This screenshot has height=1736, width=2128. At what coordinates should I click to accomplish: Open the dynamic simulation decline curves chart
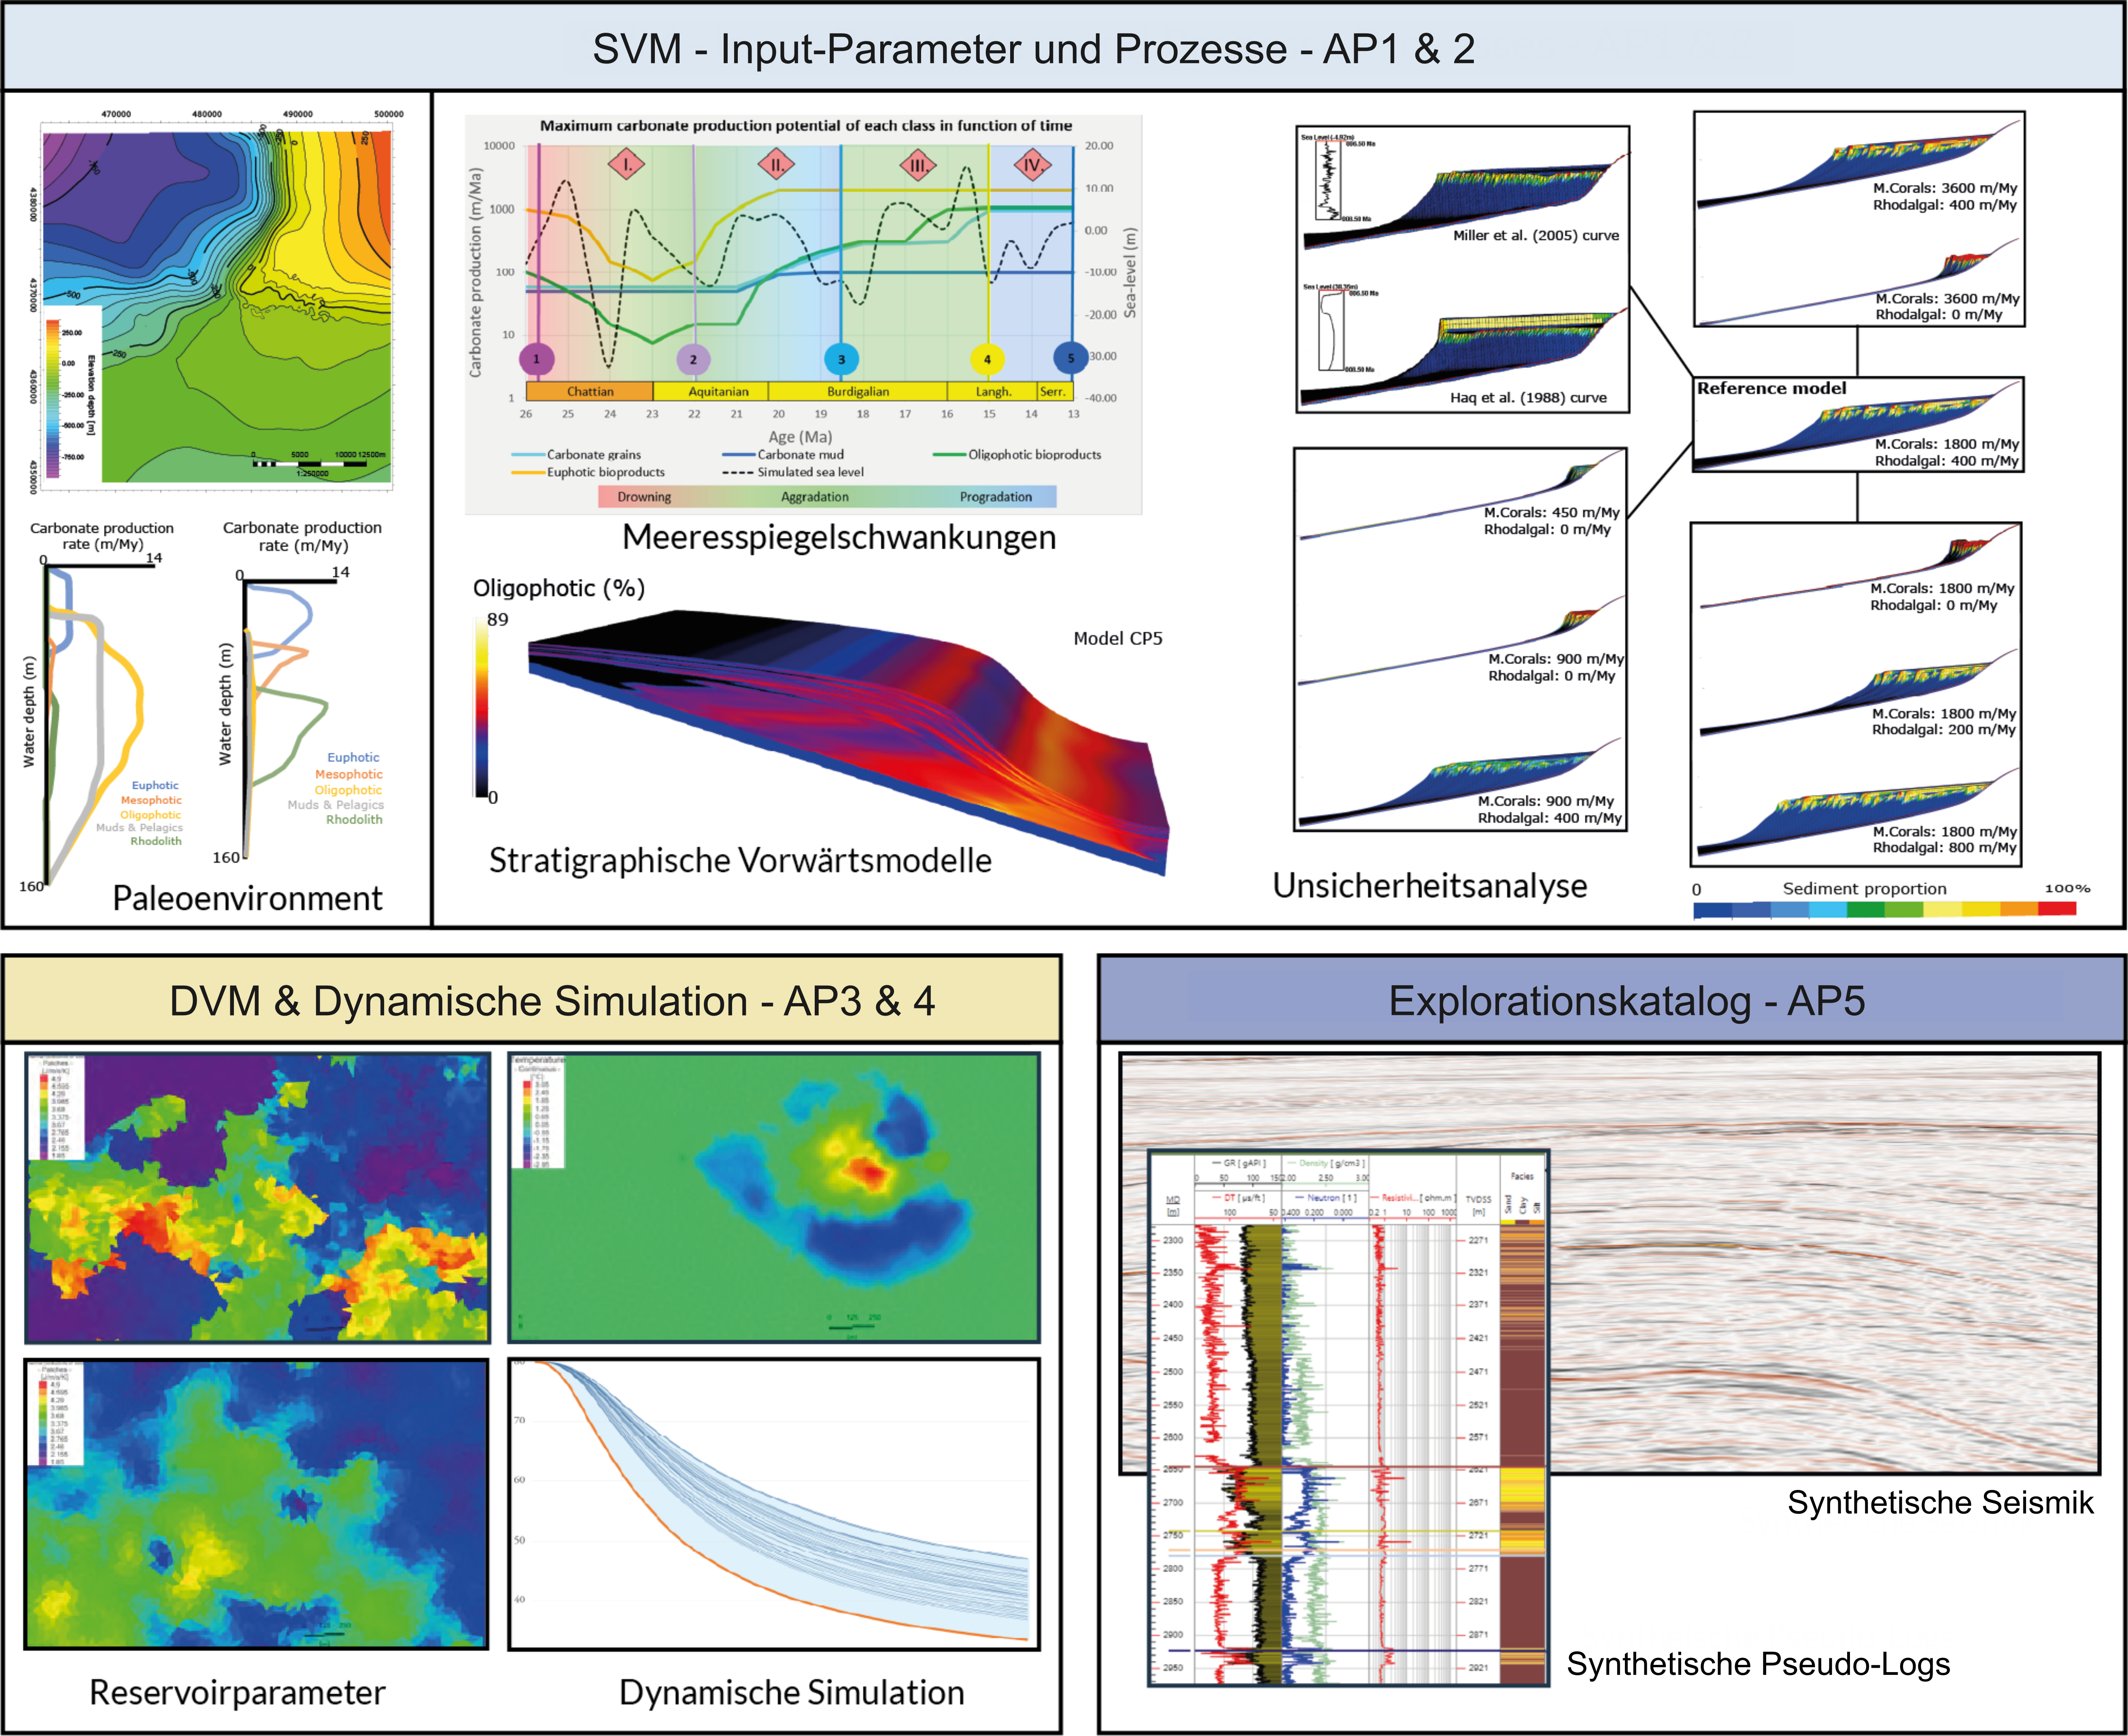pos(773,1504)
